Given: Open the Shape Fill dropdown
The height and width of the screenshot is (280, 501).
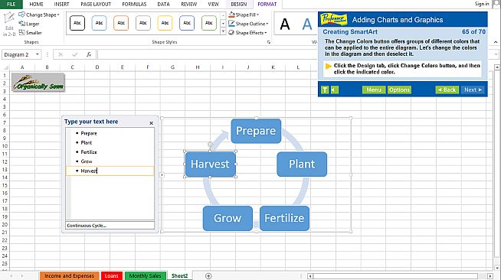Looking at the screenshot, I should coord(244,15).
